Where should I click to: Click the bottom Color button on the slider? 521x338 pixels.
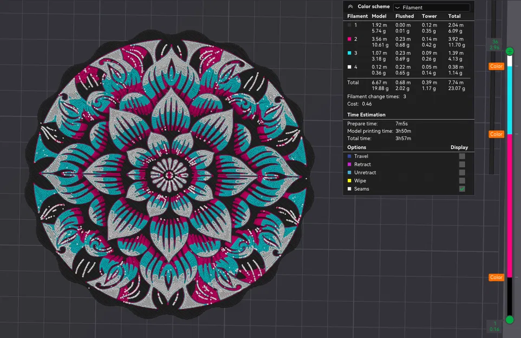coord(496,277)
